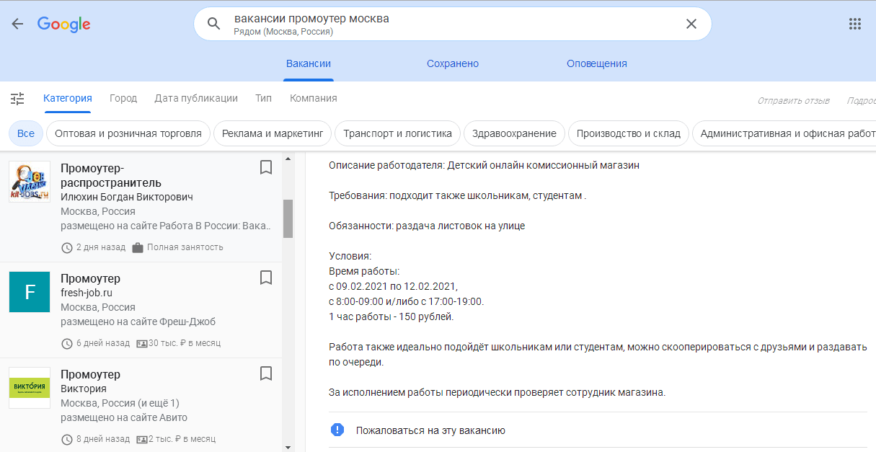Click the report flag icon for this vacancy
This screenshot has width=876, height=452.
[x=337, y=430]
